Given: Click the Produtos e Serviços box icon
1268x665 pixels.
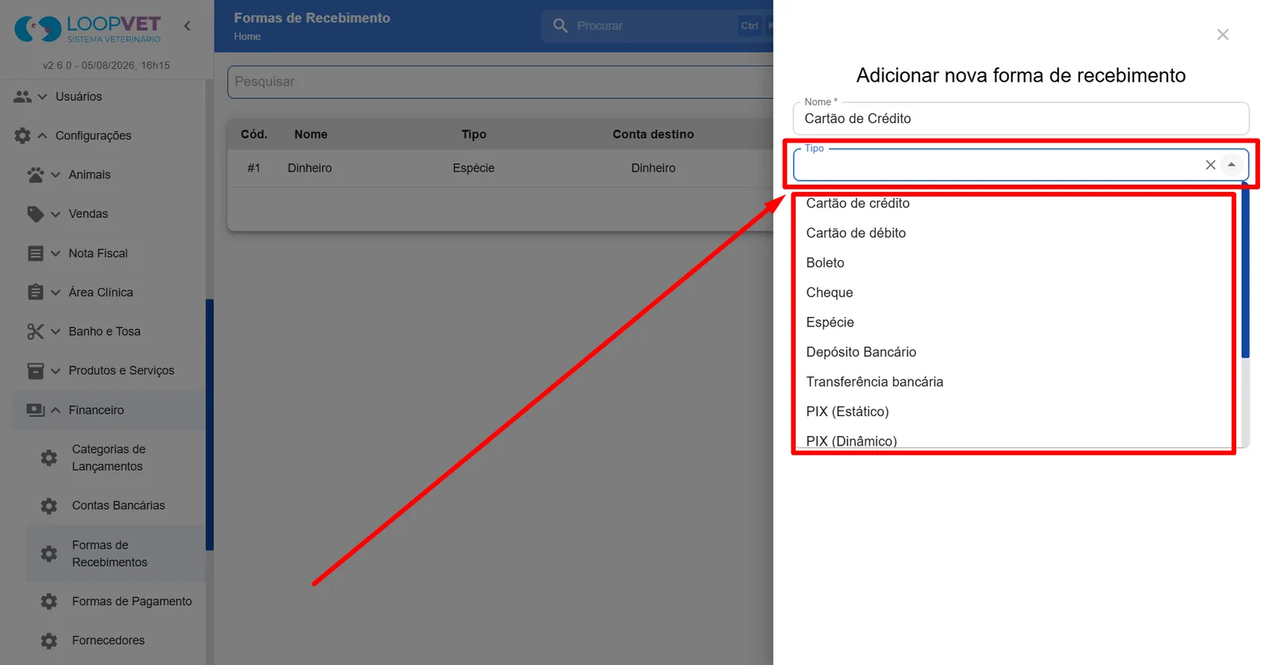Looking at the screenshot, I should coord(36,371).
